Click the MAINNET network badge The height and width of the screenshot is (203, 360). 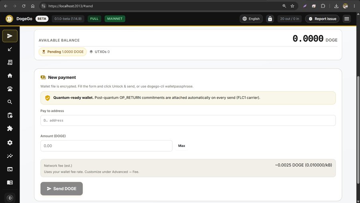115,19
